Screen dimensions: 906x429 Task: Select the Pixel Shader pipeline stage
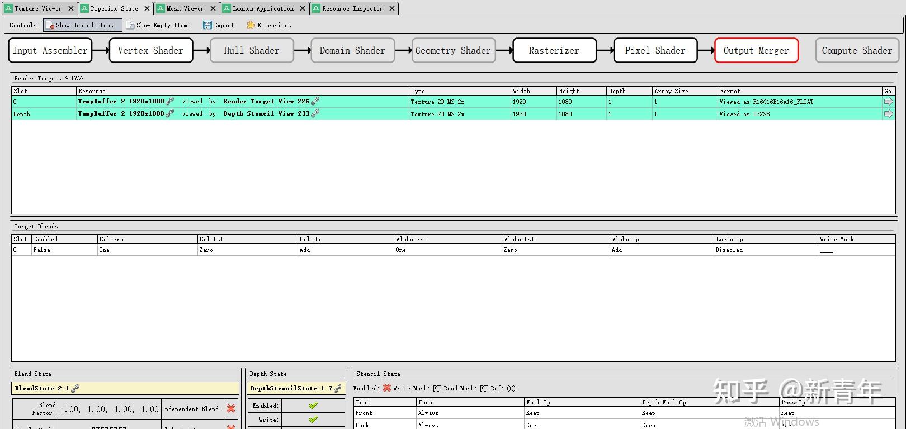tap(655, 50)
